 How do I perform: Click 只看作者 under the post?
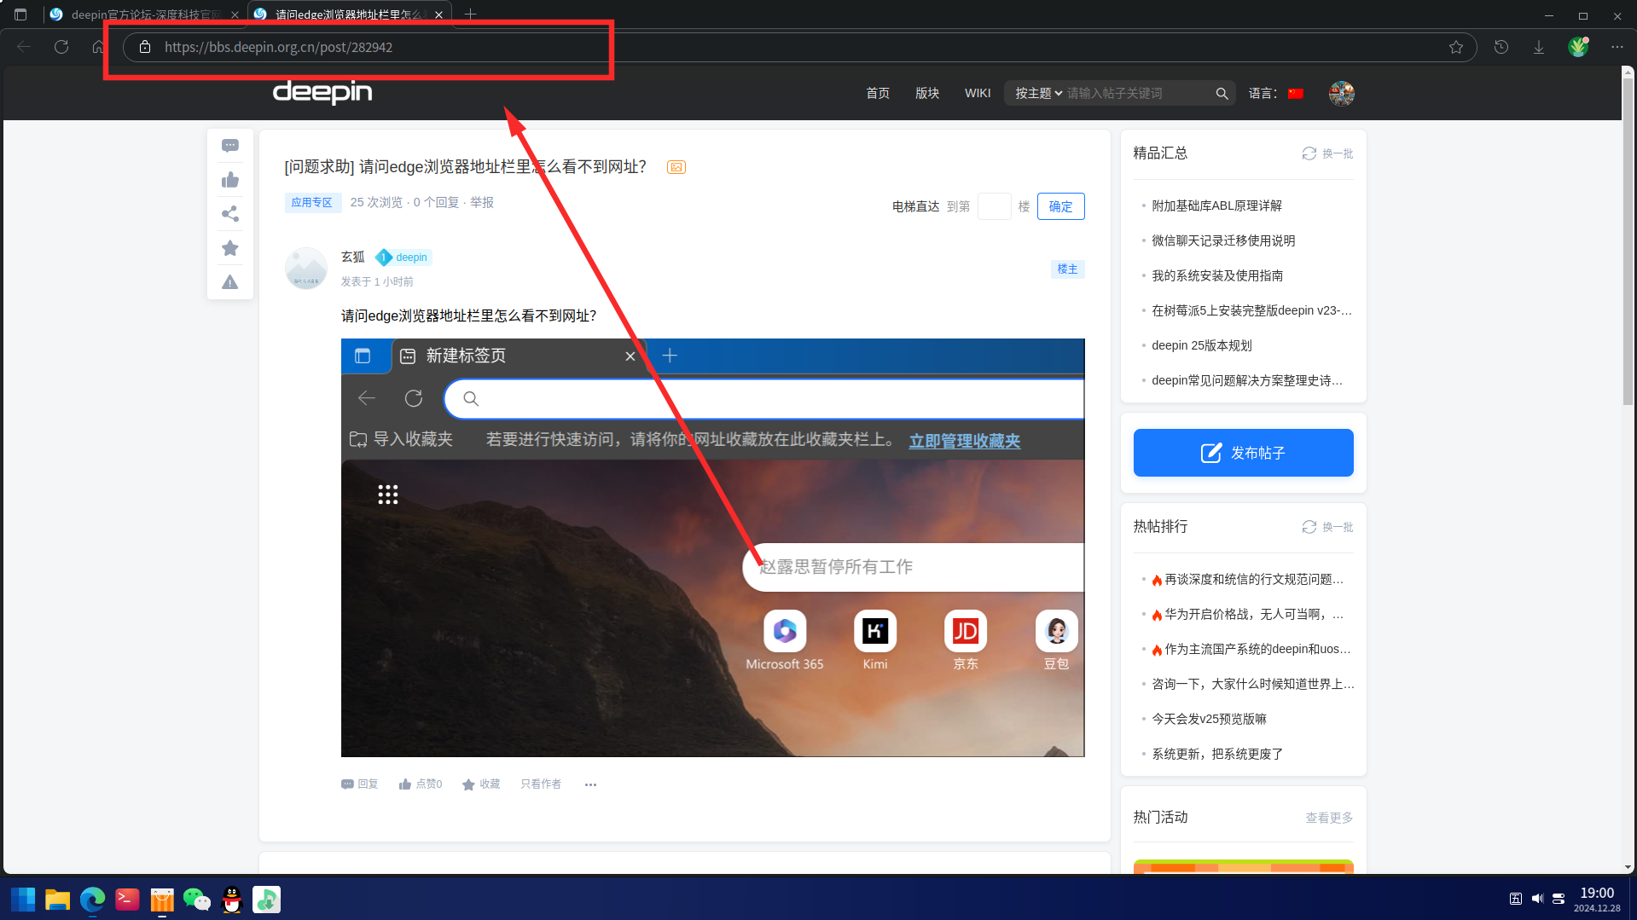click(x=541, y=784)
